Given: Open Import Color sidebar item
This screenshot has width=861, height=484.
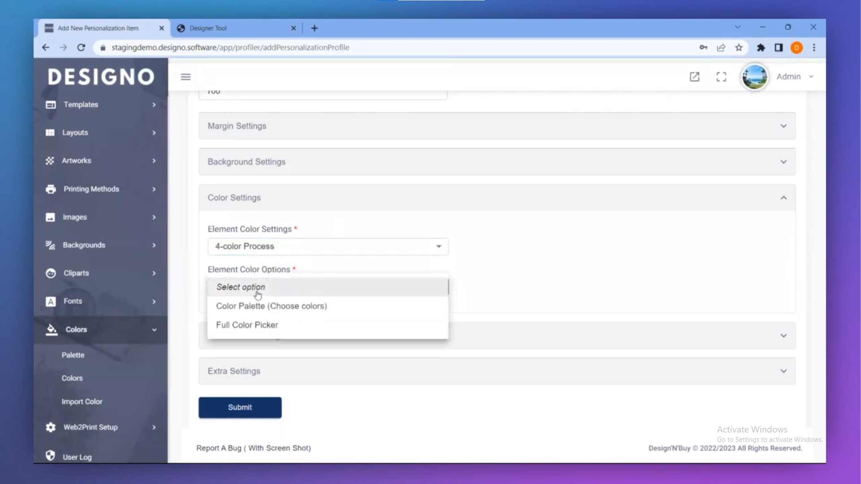Looking at the screenshot, I should tap(82, 402).
